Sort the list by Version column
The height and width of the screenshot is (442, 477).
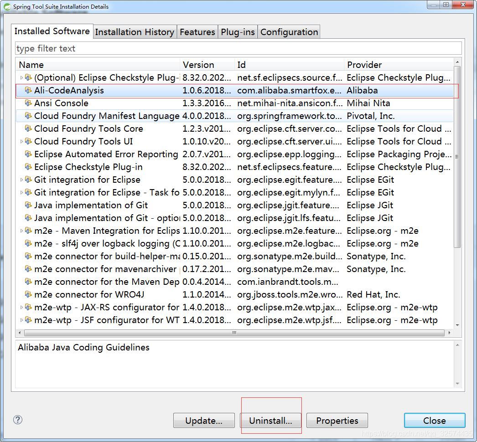[207, 65]
